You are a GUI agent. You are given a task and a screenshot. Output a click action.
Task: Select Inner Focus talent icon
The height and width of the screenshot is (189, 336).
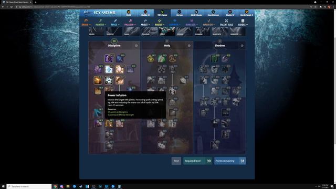[x=109, y=80]
